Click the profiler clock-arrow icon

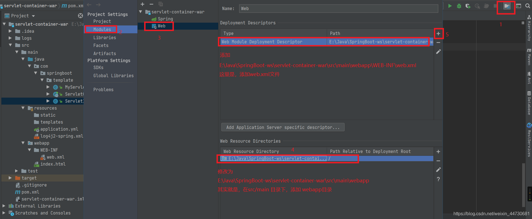477,6
